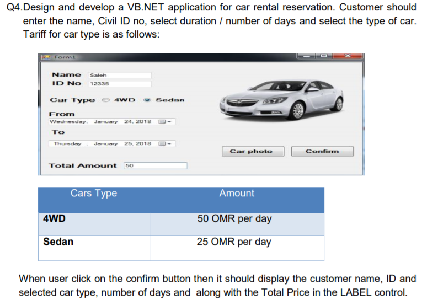Click the Form1 title text
Screen dimensions: 427x305
[65, 57]
